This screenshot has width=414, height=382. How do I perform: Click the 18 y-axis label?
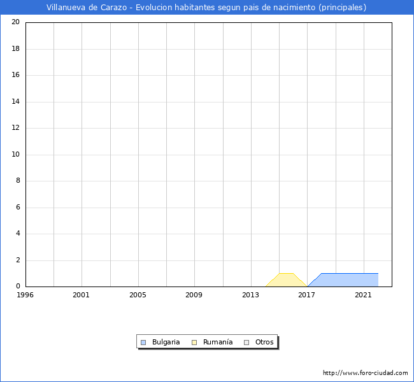point(15,48)
